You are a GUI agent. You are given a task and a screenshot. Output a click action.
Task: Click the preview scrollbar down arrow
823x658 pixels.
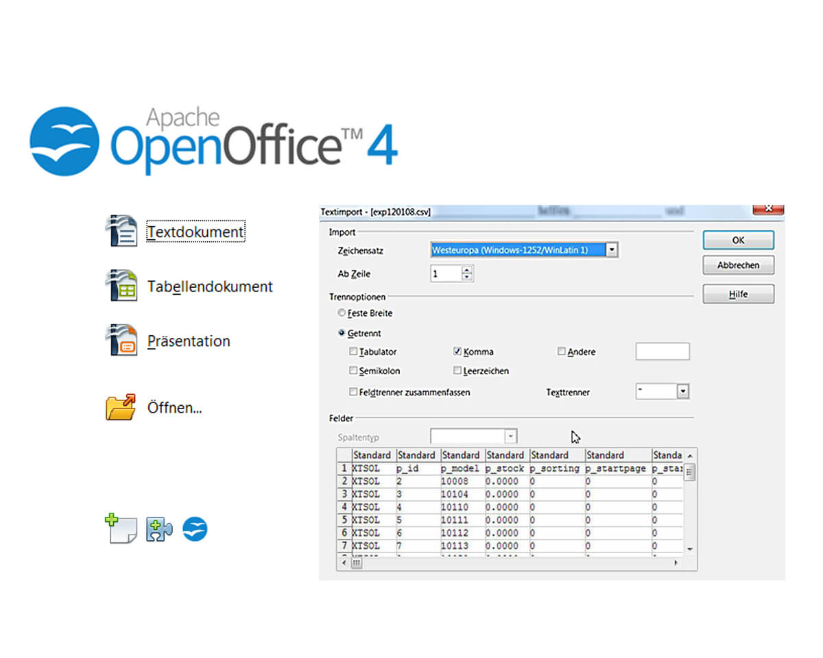click(690, 549)
